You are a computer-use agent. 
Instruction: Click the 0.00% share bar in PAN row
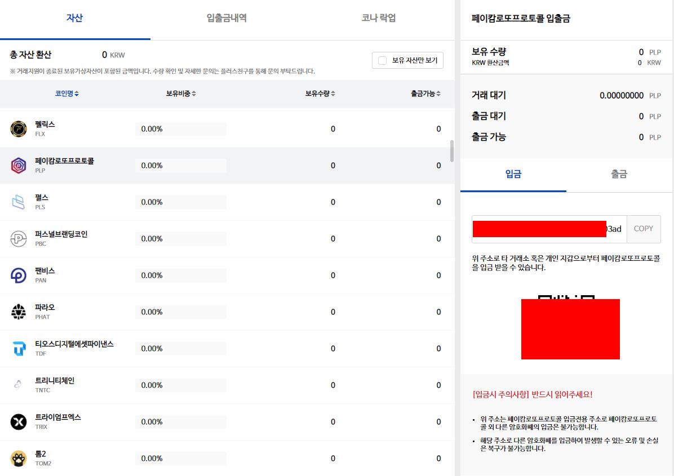(x=180, y=275)
